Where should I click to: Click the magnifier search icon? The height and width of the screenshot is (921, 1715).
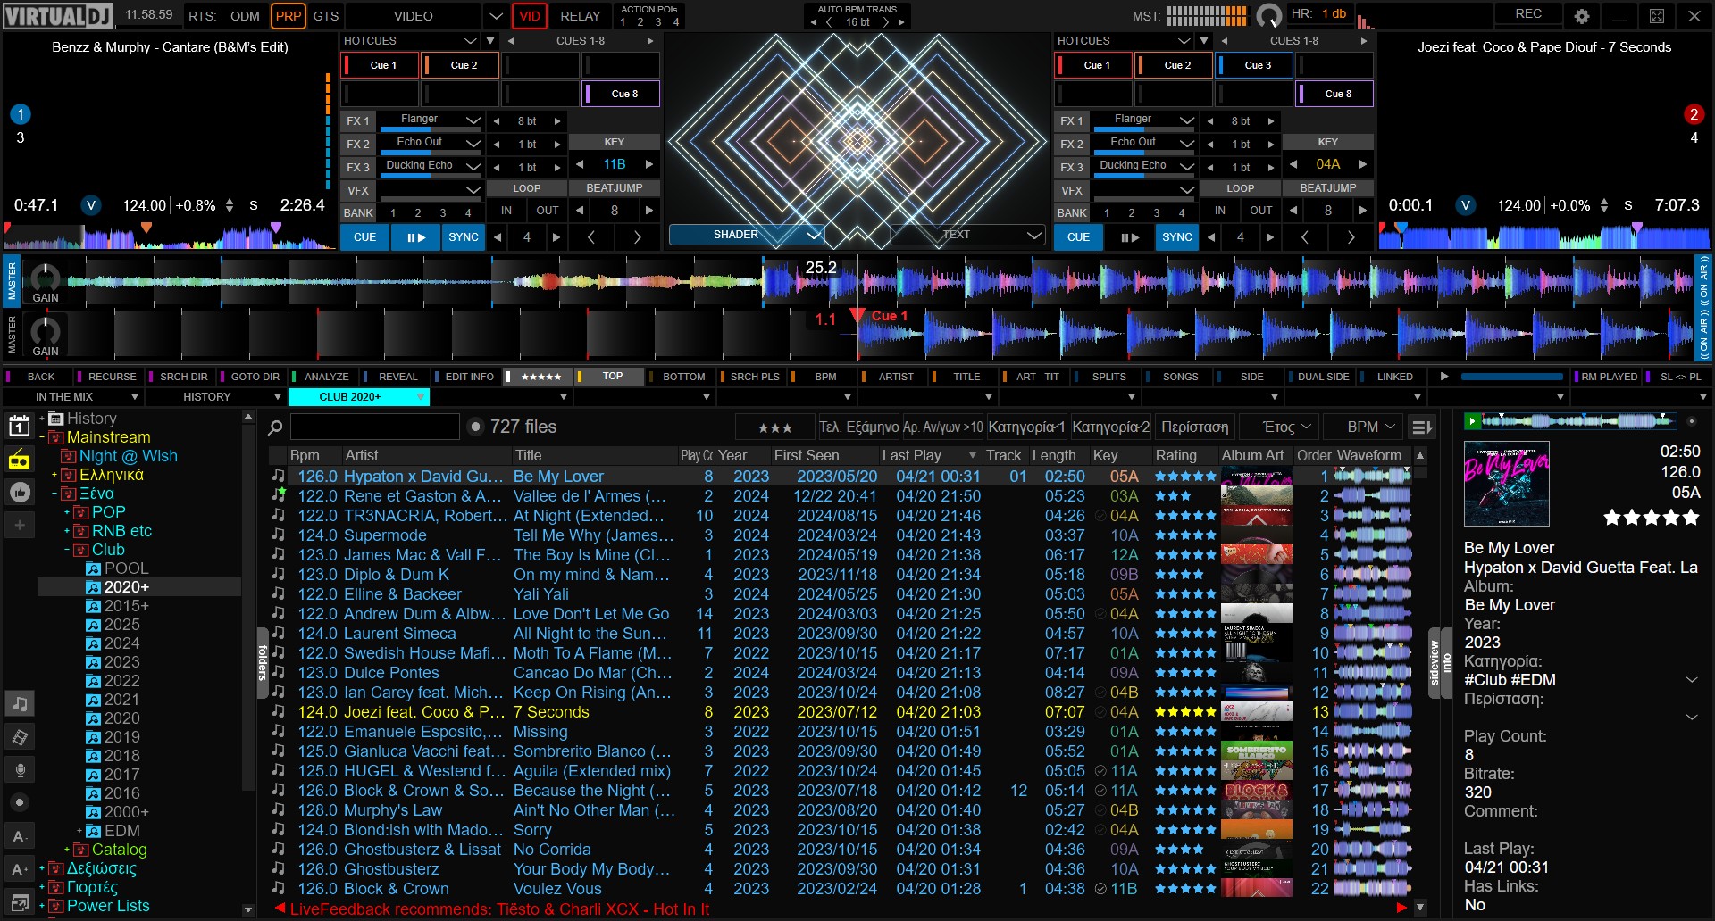tap(276, 427)
